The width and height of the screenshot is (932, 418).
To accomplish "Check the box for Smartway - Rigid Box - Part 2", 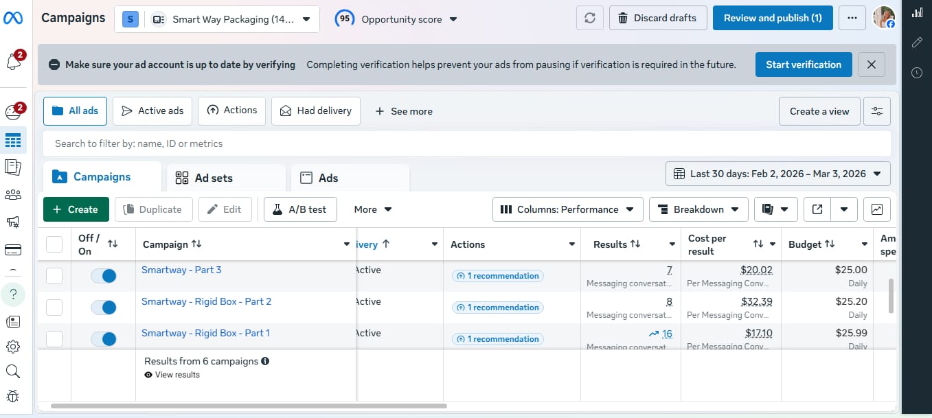I will tap(54, 307).
